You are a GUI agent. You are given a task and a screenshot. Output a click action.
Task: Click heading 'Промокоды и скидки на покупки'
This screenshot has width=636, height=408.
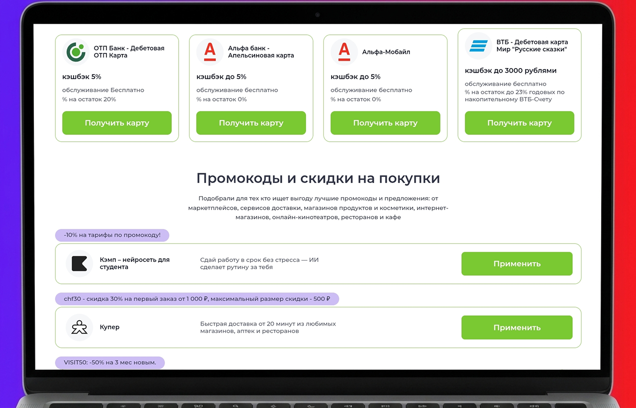tap(318, 178)
